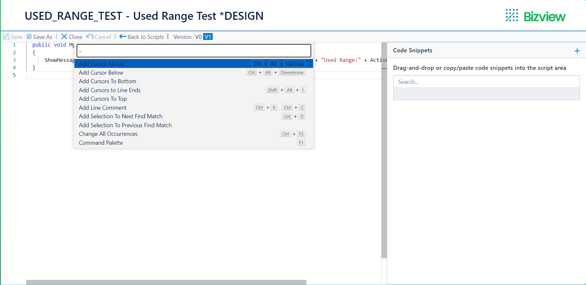Go Back to Scripts
The height and width of the screenshot is (285, 586).
tap(146, 37)
